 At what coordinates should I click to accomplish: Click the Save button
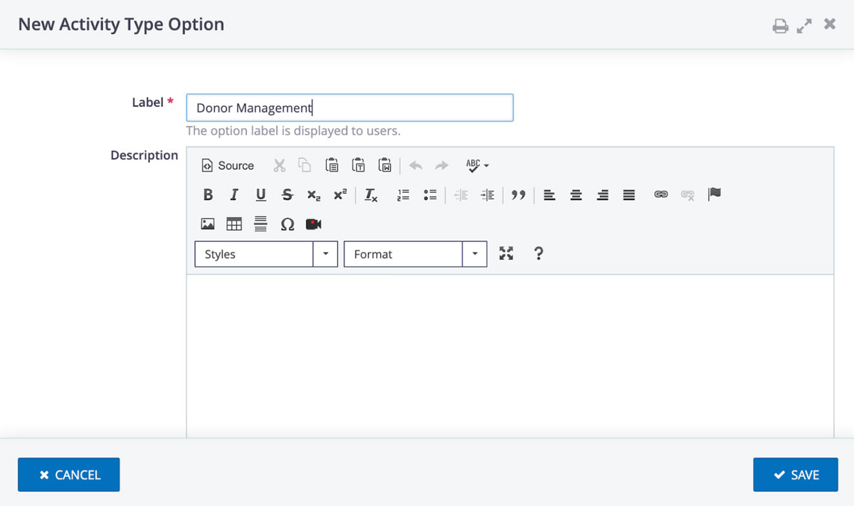coord(795,474)
